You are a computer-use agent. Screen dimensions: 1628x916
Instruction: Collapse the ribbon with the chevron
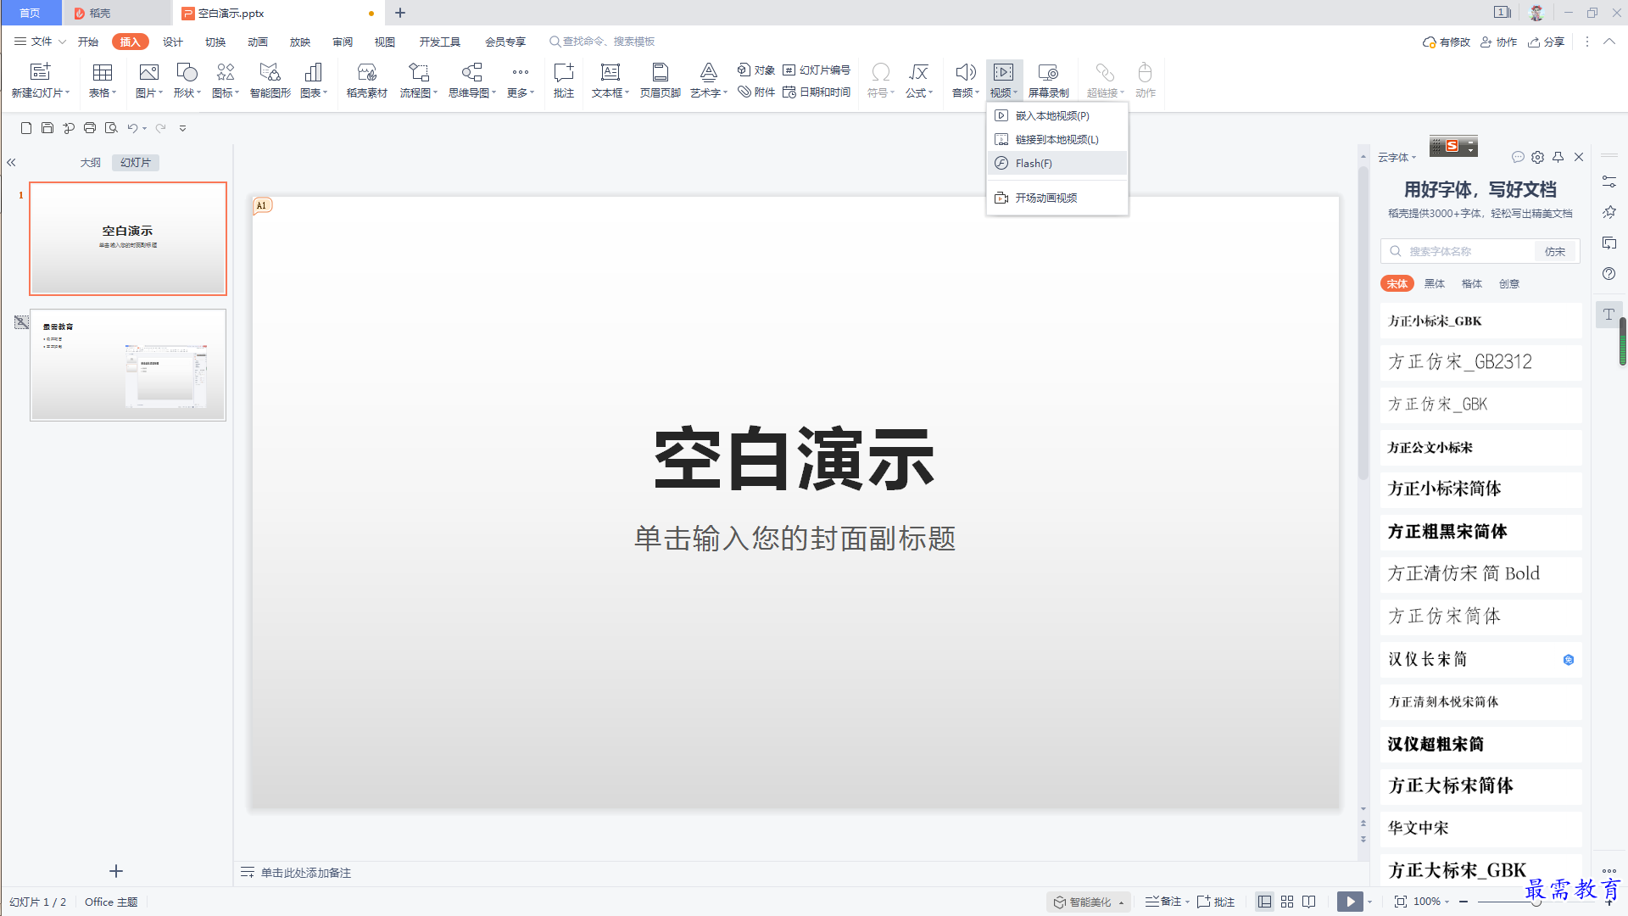coord(1609,42)
